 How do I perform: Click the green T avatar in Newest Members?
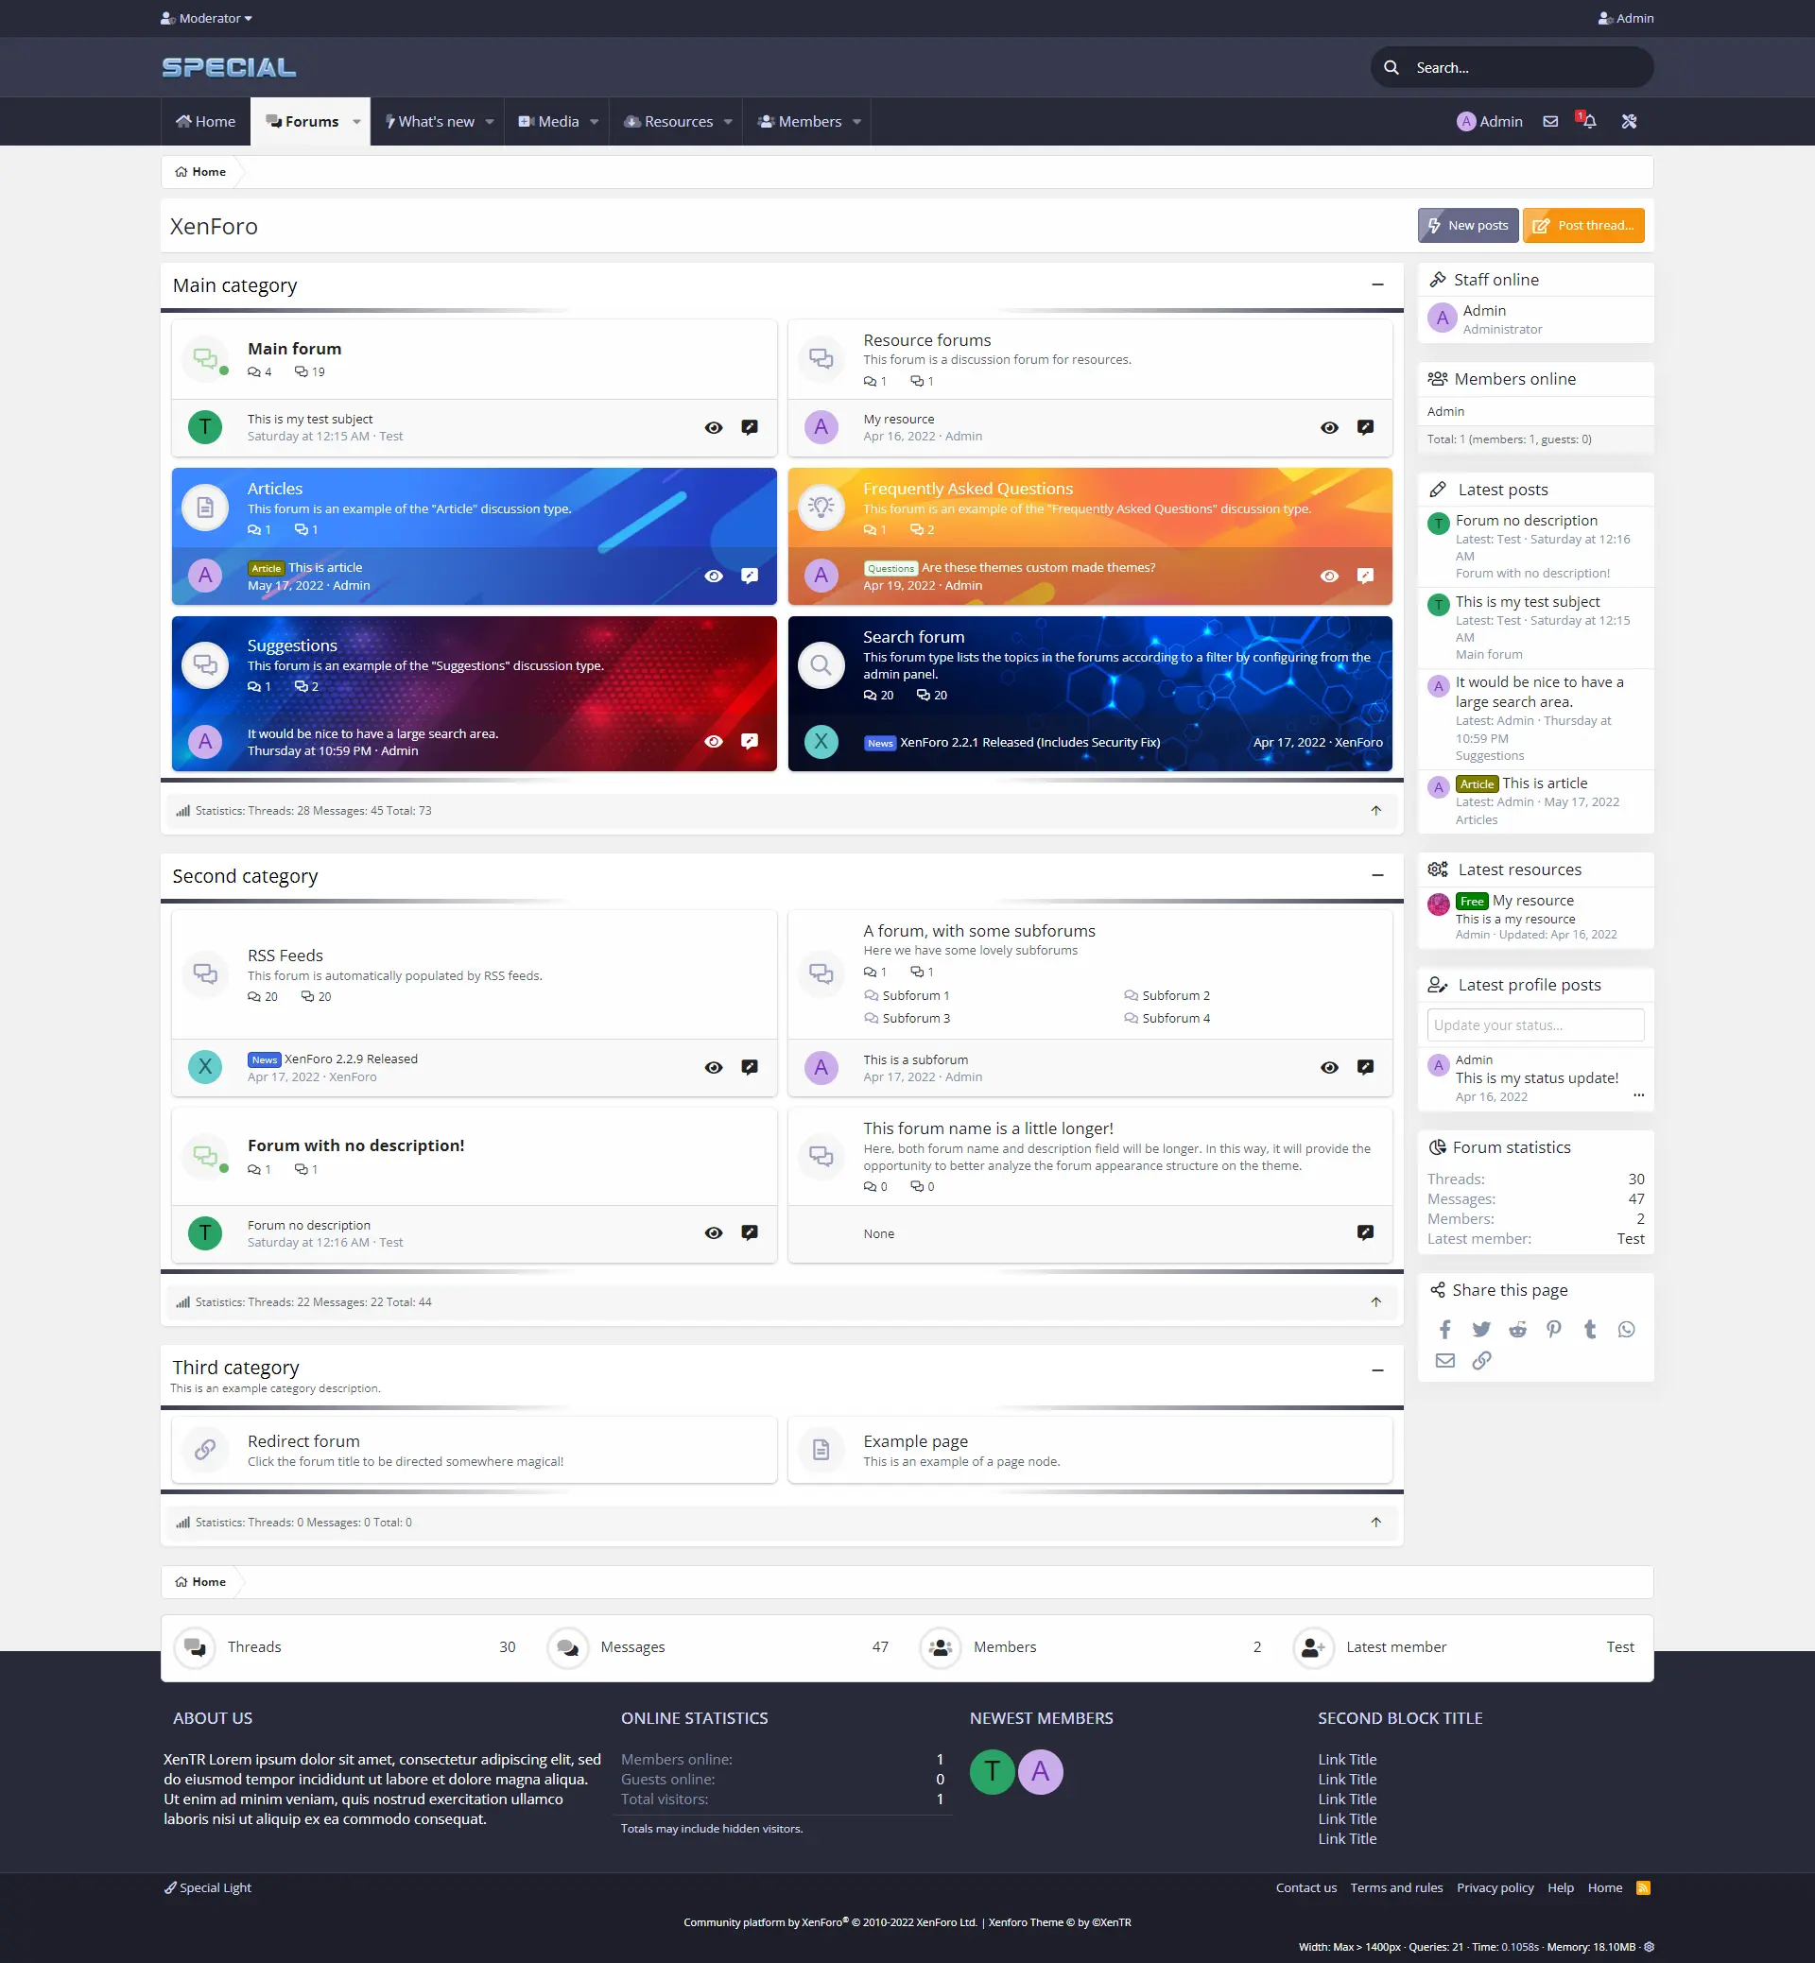tap(992, 1772)
